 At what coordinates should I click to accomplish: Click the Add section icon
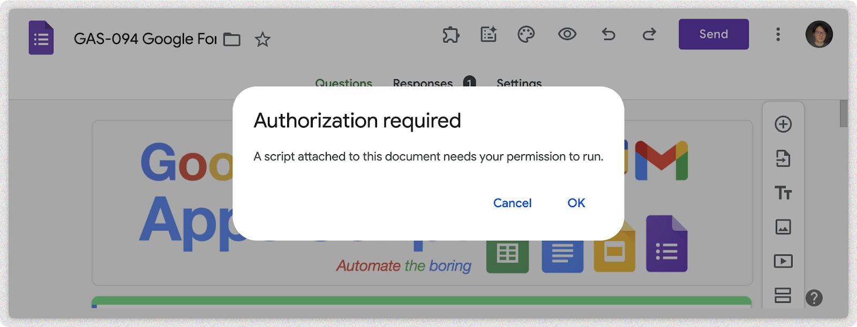click(783, 295)
